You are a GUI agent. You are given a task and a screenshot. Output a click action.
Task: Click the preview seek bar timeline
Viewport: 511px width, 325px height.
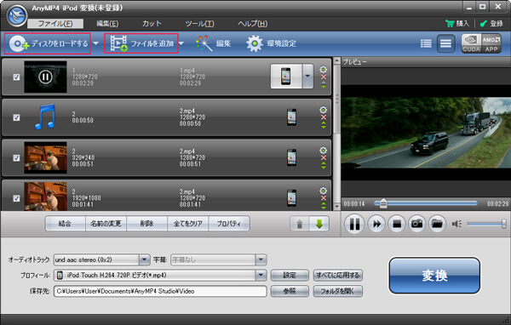pyautogui.click(x=426, y=203)
